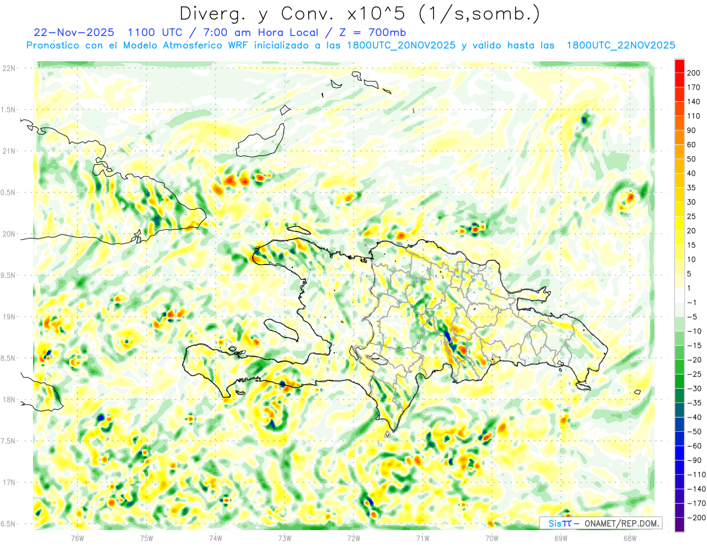707x546 pixels.
Task: Click the '-90' colorbar value
Action: [694, 460]
